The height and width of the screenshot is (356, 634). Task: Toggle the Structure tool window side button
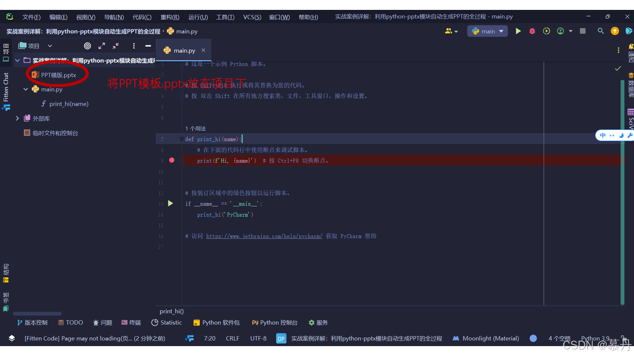click(6, 273)
